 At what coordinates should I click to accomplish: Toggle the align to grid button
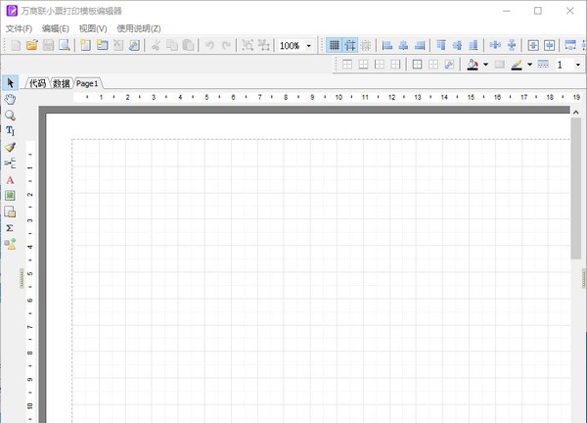(x=350, y=46)
